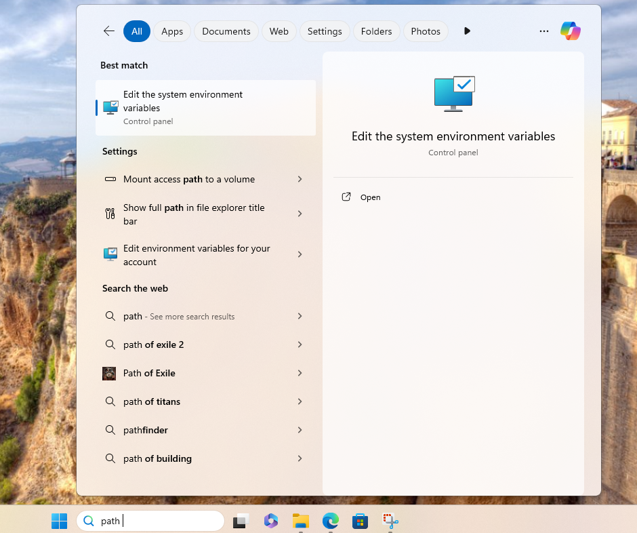The width and height of the screenshot is (637, 533).
Task: Click the Open external-link icon in preview pane
Action: point(346,197)
